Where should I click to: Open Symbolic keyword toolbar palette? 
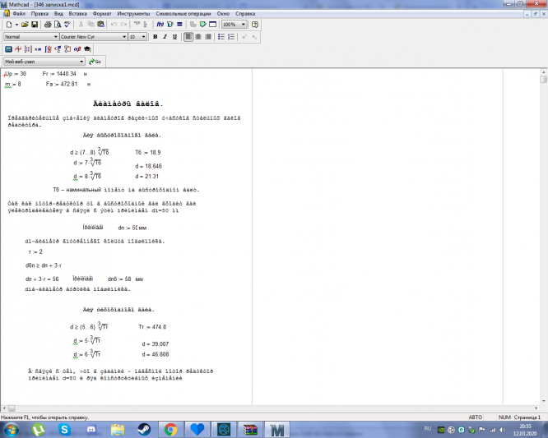click(87, 49)
